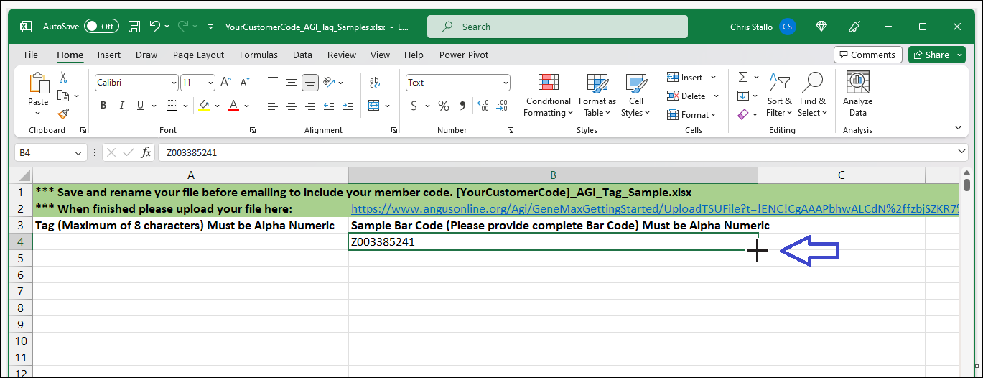Apply the yellow fill color
This screenshot has width=983, height=378.
pyautogui.click(x=204, y=106)
